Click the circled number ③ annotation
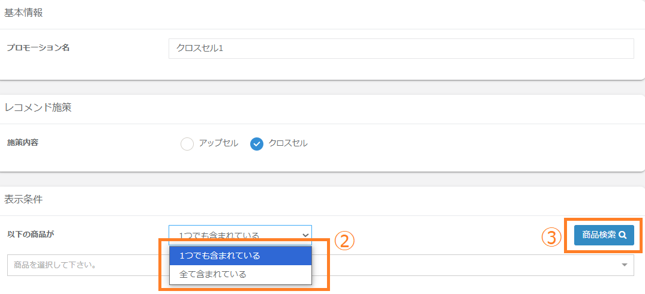 (x=551, y=237)
